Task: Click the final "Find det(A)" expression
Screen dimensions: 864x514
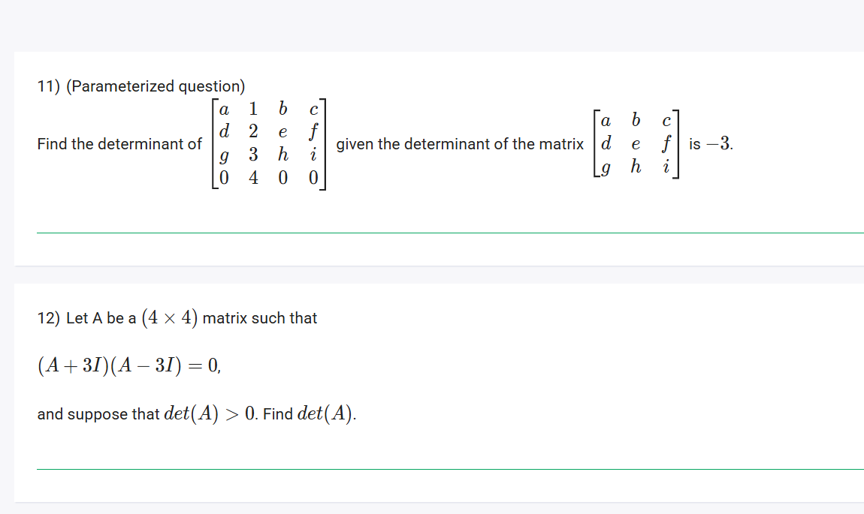Action: pos(310,413)
